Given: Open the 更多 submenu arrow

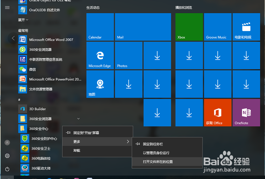Looking at the screenshot, I should pyautogui.click(x=128, y=141).
